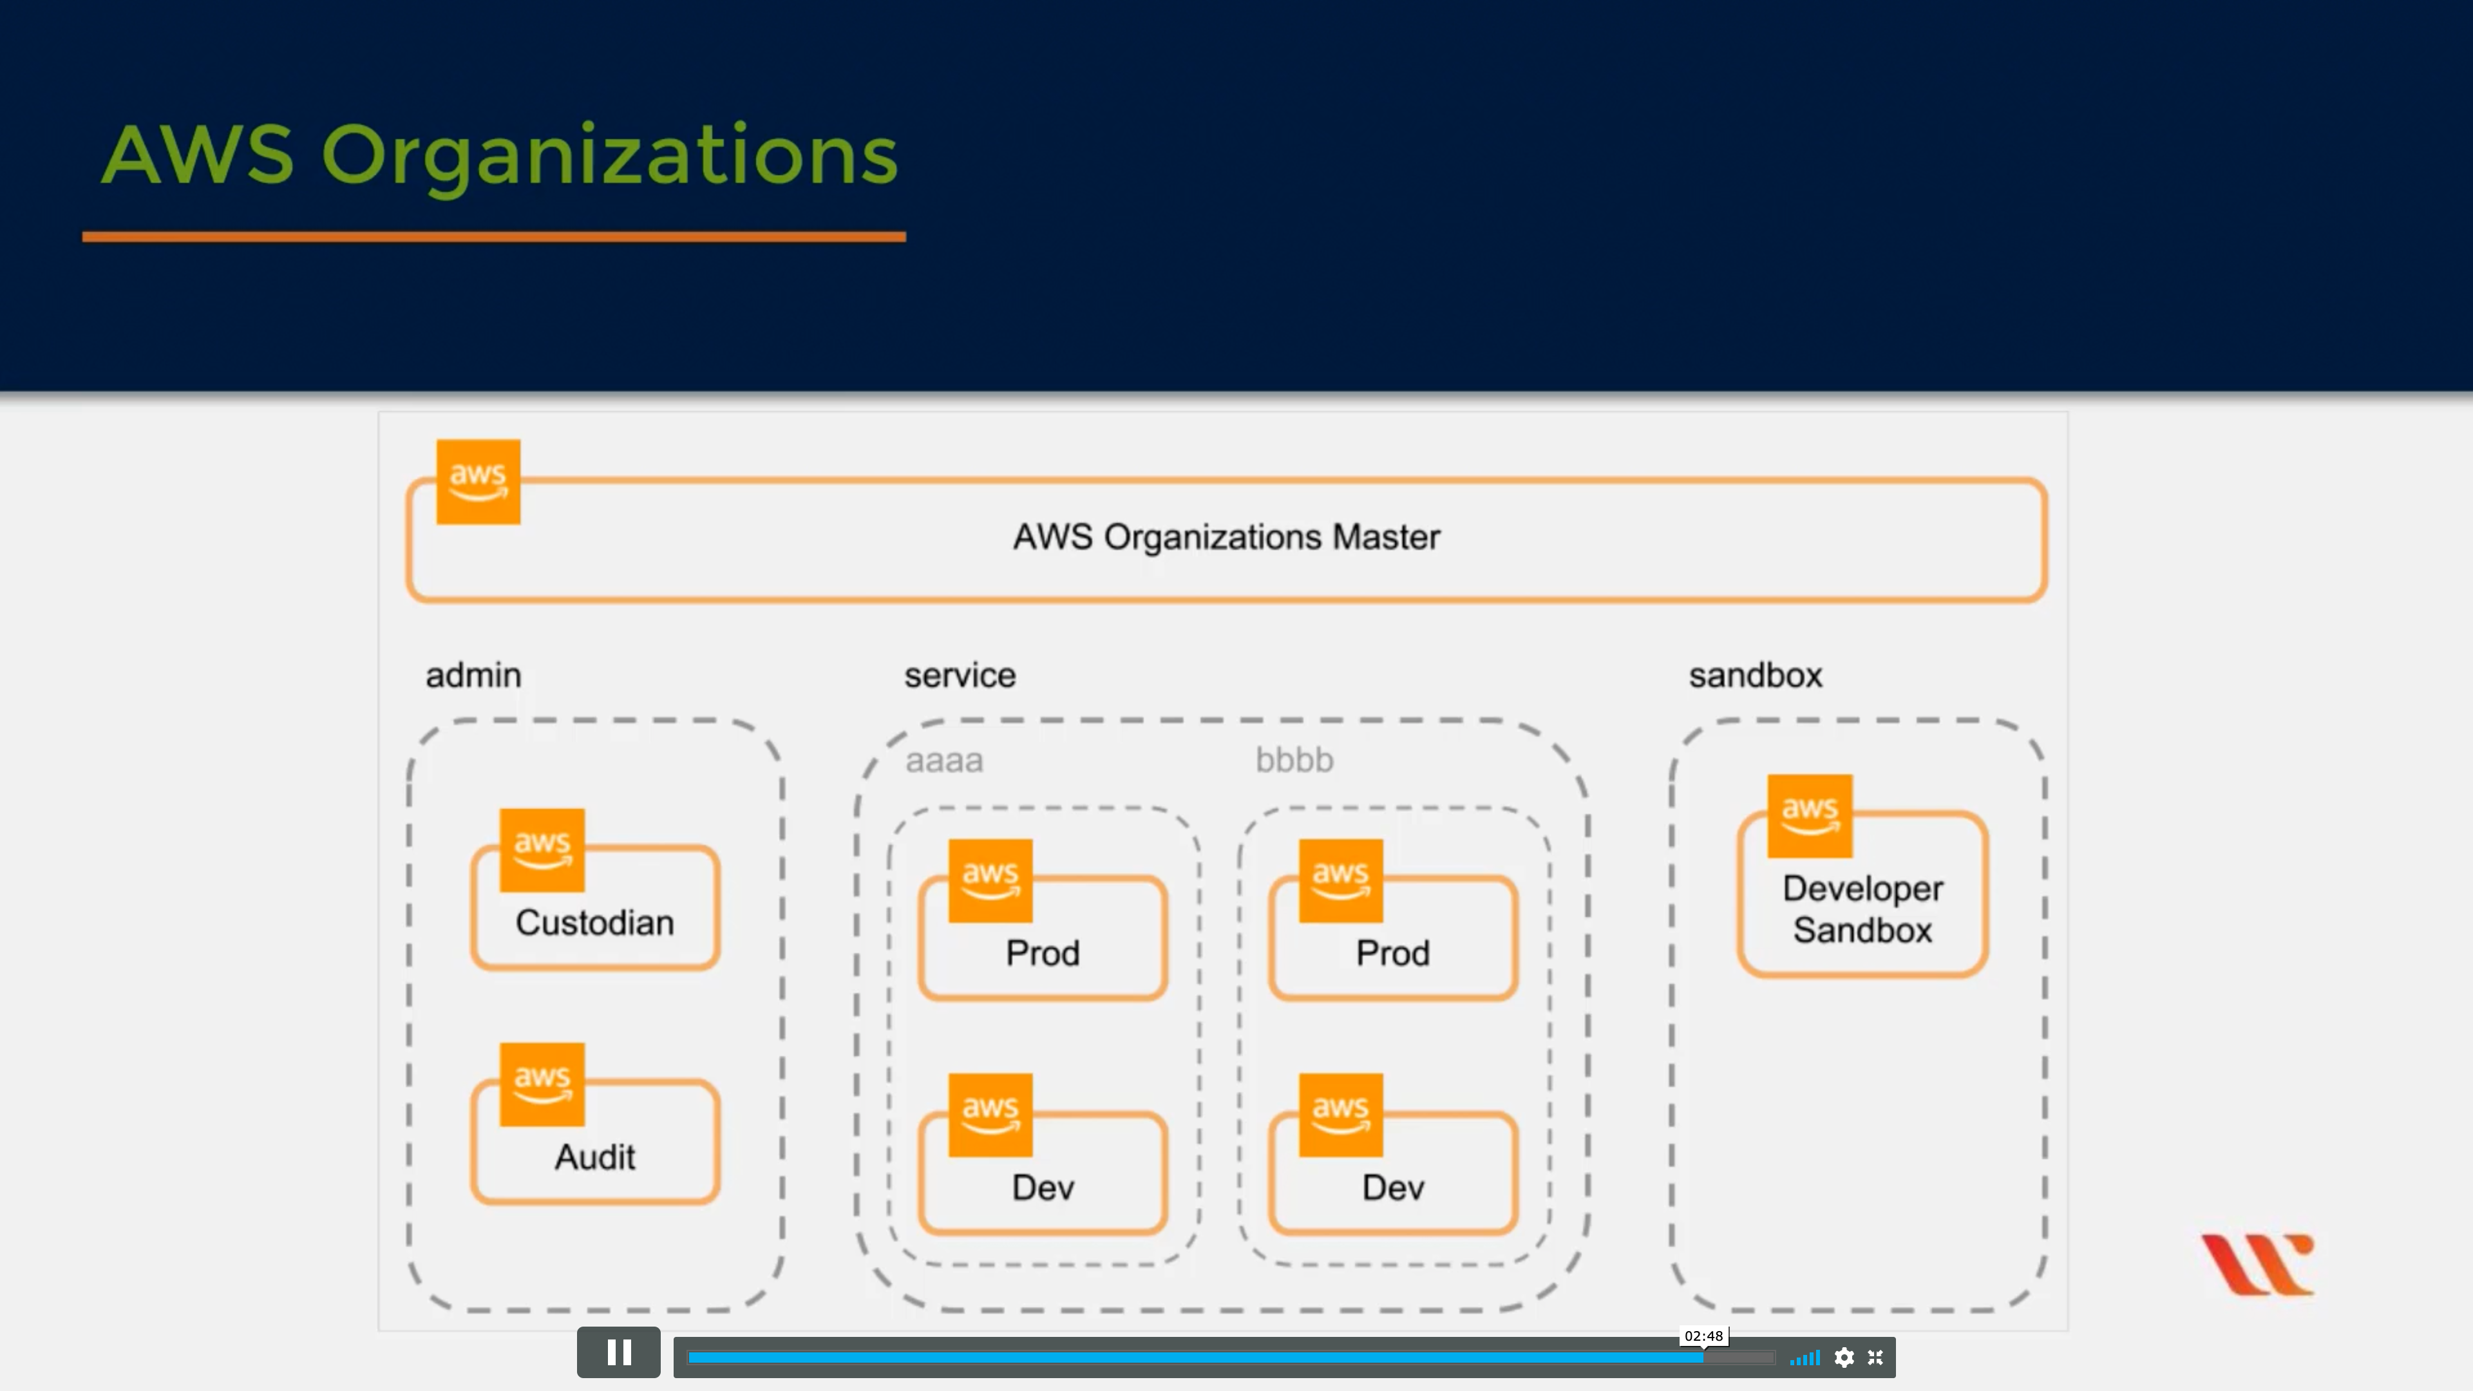
Task: Seek to the start of the progress bar
Action: tap(691, 1358)
